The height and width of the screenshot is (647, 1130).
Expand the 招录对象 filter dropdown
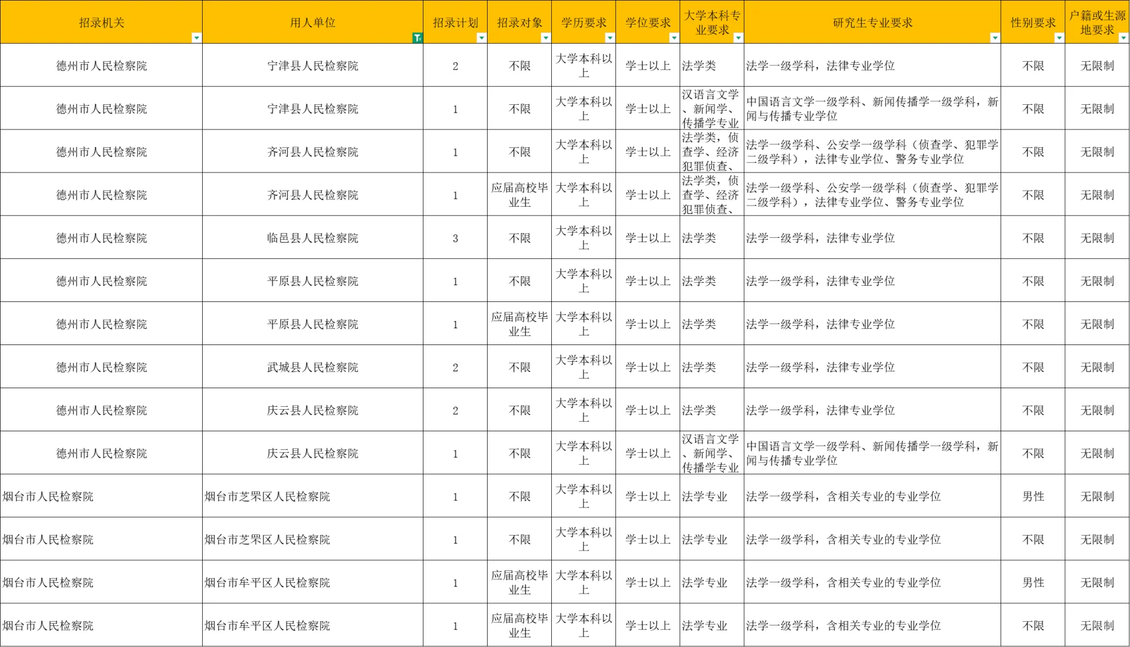point(546,38)
